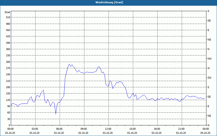Click the "N" compass label at the 360 gridline
This screenshot has height=136, width=217.
click(208, 49)
